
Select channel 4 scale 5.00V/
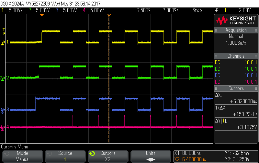coord(97,10)
